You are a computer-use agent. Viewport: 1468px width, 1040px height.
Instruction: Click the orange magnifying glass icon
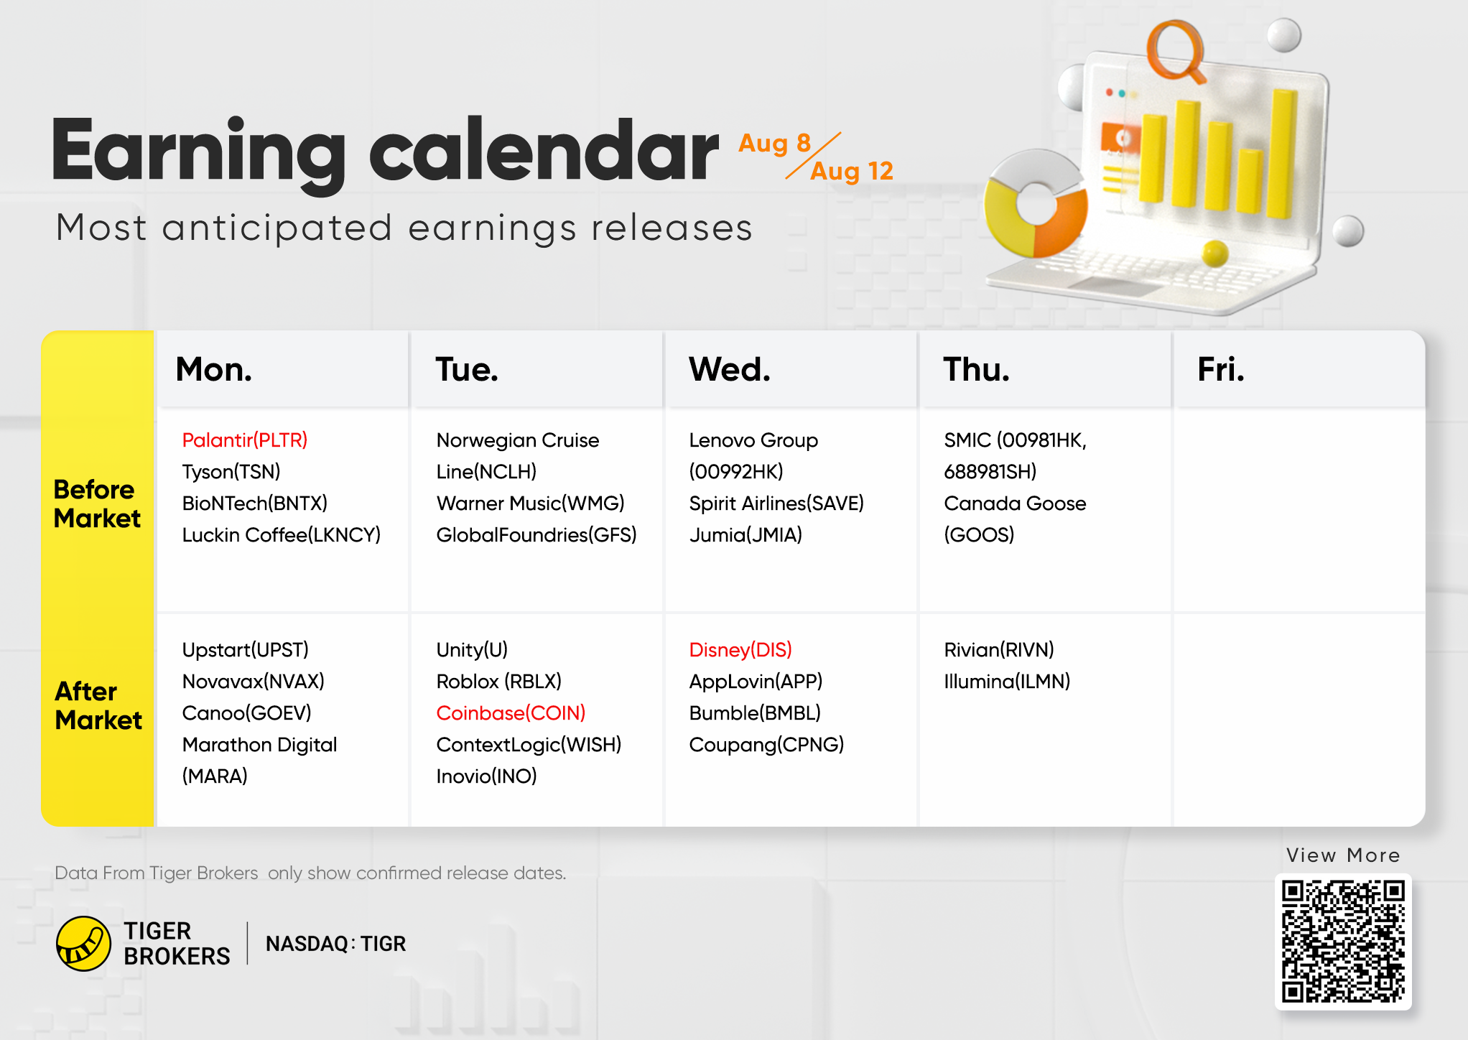click(1176, 50)
